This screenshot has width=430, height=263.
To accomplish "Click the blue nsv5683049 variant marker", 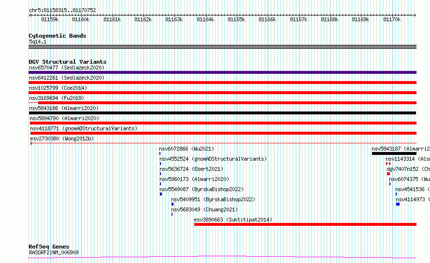I will click(x=172, y=214).
